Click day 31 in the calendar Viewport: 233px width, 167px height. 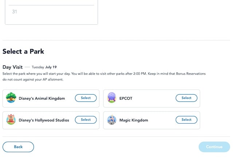pyautogui.click(x=15, y=12)
